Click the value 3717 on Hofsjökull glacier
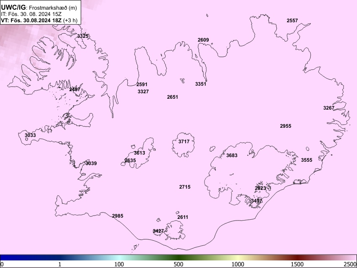This screenshot has width=357, height=268. (x=184, y=142)
